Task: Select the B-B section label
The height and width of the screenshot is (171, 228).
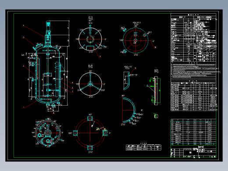Action: [90, 65]
